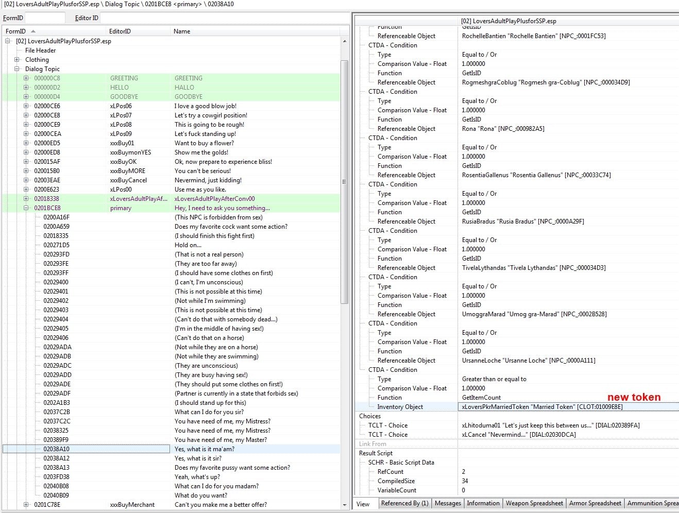Select record 02038A12 Yes, what is it sir?
679x513 pixels.
(x=171, y=458)
